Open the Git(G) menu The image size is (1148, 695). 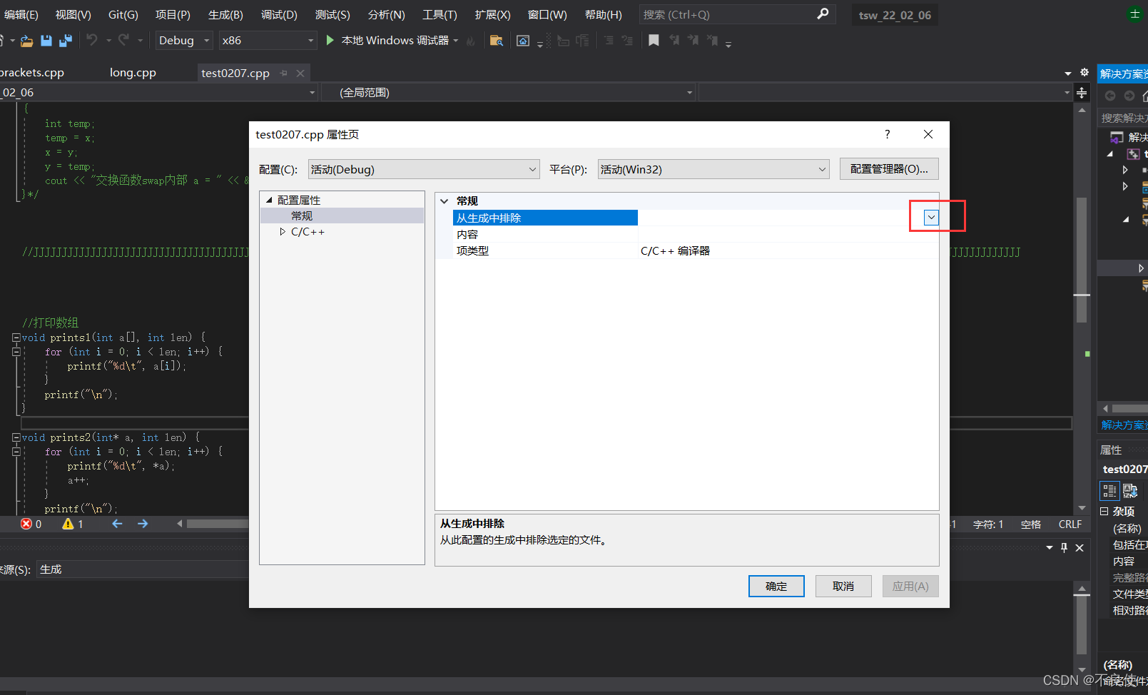[123, 14]
